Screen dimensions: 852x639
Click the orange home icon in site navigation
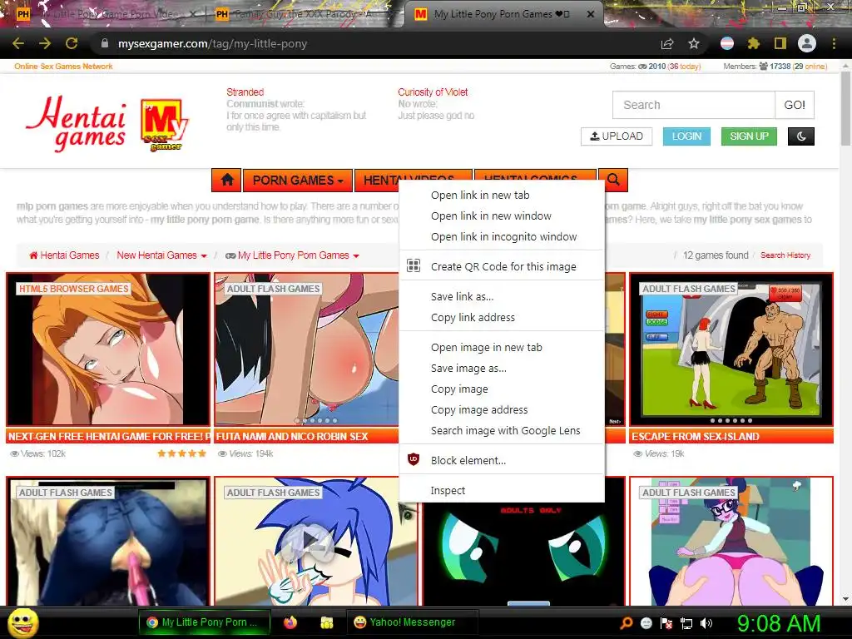coord(227,180)
